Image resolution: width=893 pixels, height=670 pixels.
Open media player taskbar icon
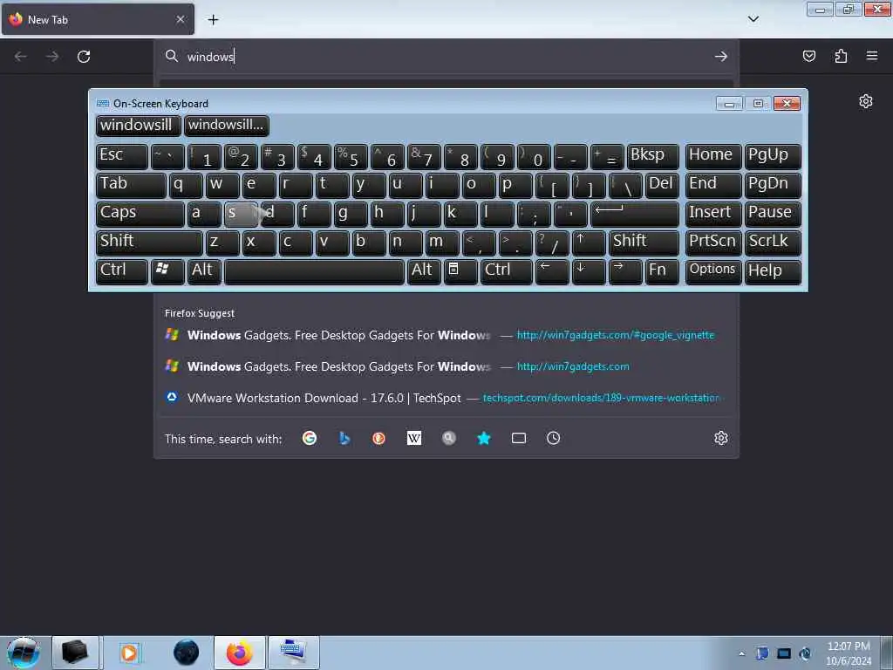click(129, 653)
